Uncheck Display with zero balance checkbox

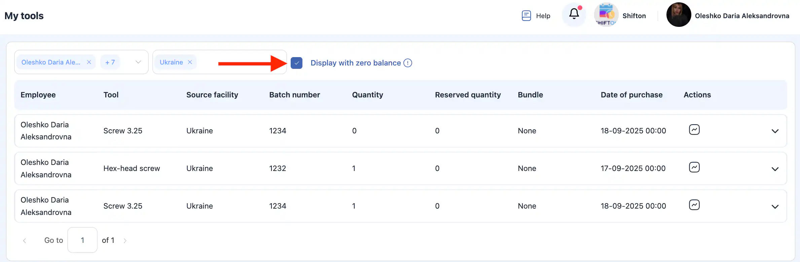296,63
